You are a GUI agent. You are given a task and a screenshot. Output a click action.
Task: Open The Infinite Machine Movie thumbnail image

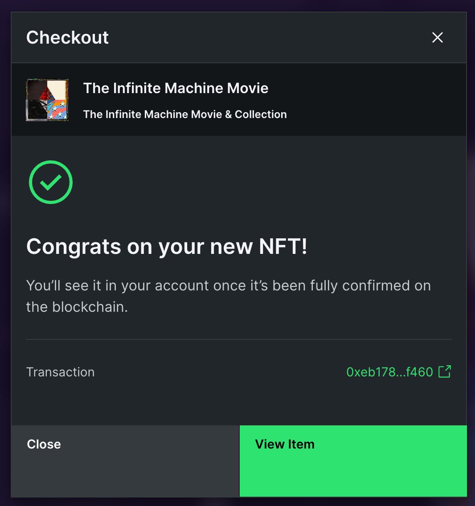point(47,100)
